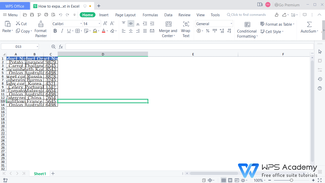
Task: Enable right text alignment
Action: [138, 31]
